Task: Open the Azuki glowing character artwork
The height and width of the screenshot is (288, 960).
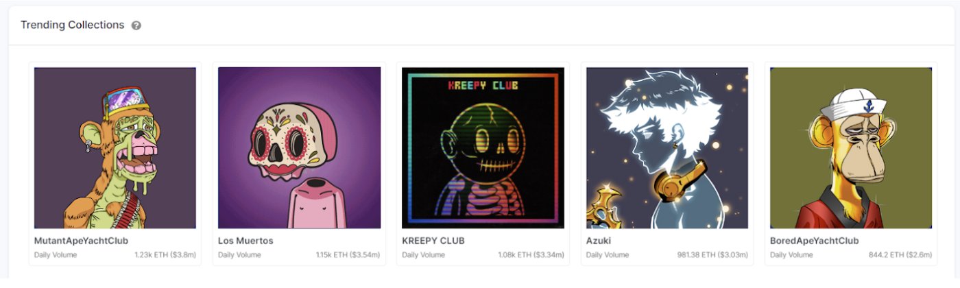Action: click(x=667, y=147)
